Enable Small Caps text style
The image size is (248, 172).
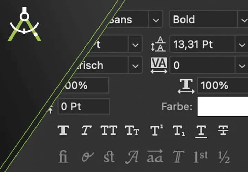point(132,130)
